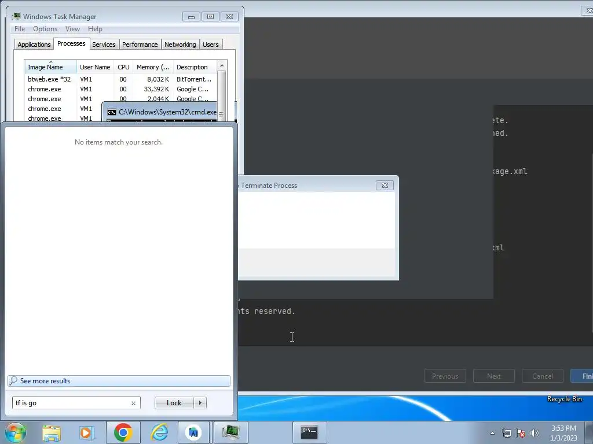The image size is (593, 444).
Task: Sort processes by CPU column
Action: 123,67
